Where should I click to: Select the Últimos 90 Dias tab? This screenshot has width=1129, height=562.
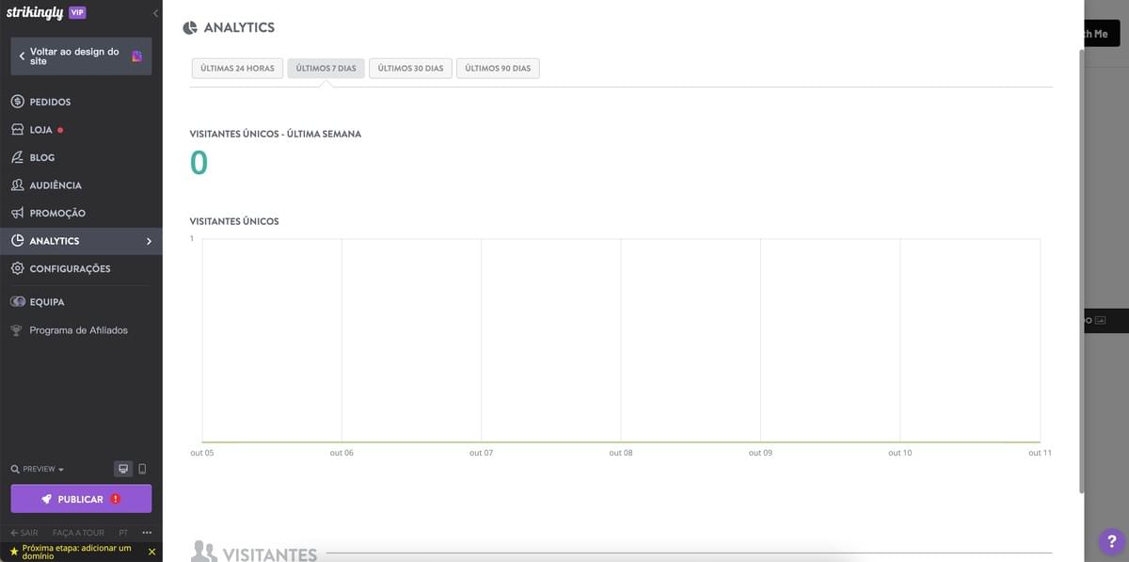(x=498, y=69)
